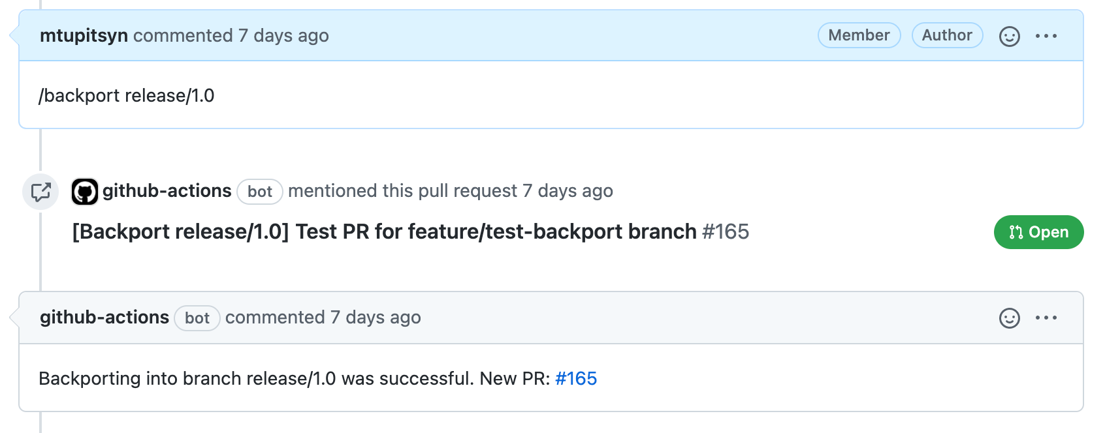Click the Open pull request status badge

point(1038,231)
